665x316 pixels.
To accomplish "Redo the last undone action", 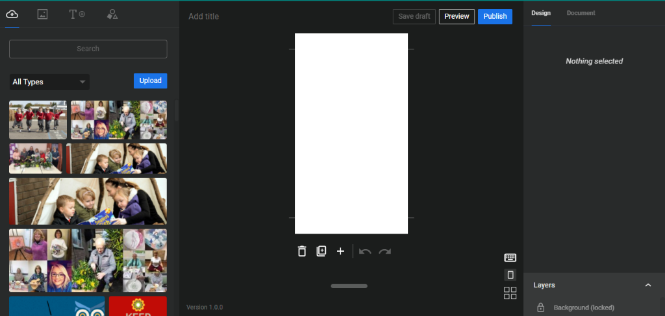I will (x=384, y=252).
